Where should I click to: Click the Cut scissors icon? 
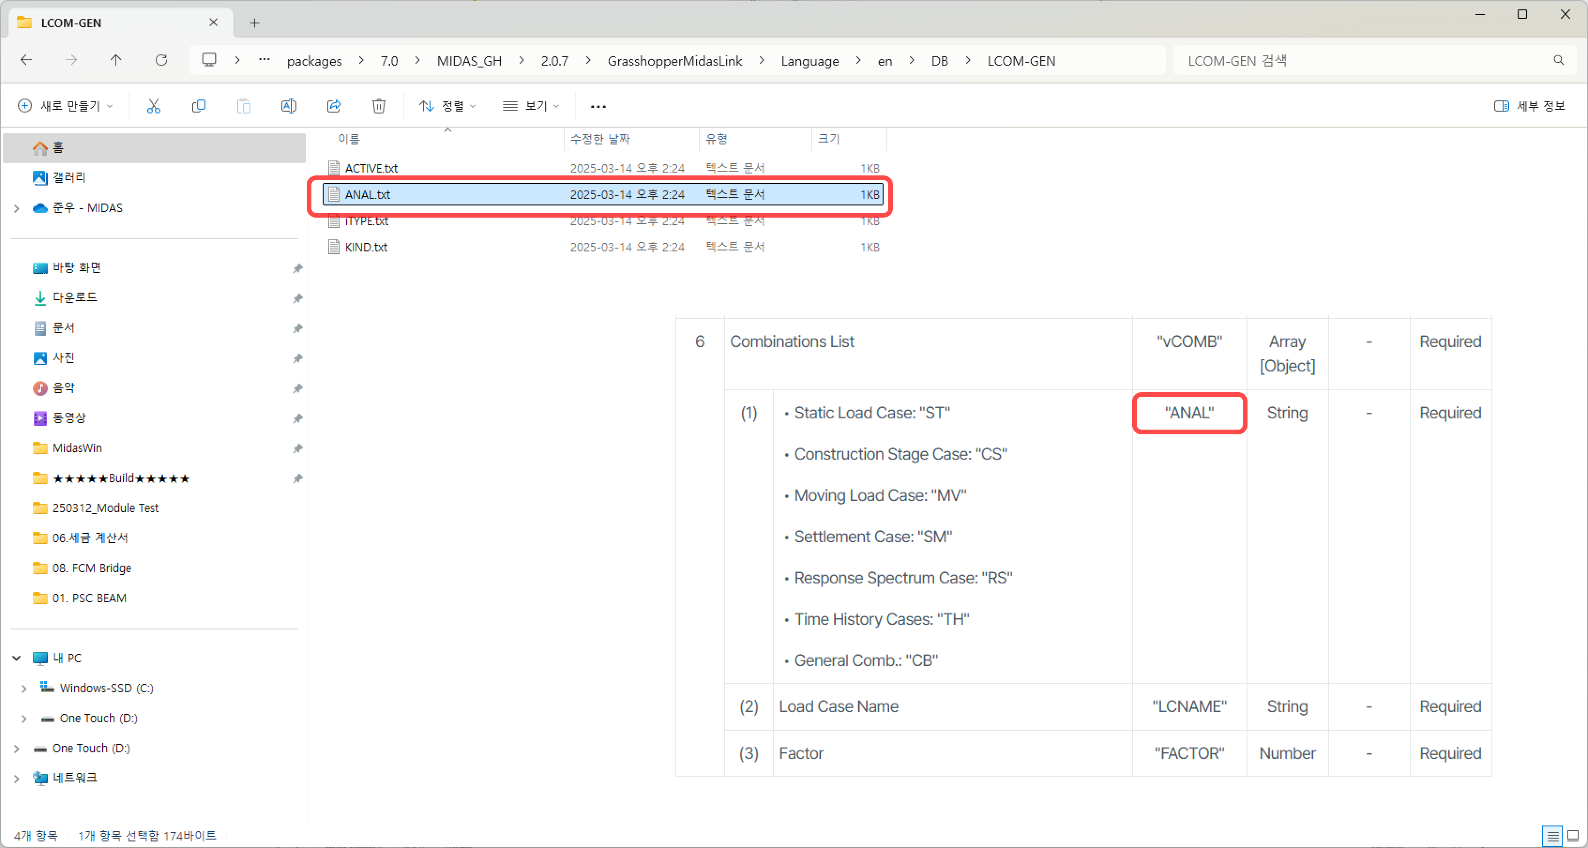coord(153,106)
